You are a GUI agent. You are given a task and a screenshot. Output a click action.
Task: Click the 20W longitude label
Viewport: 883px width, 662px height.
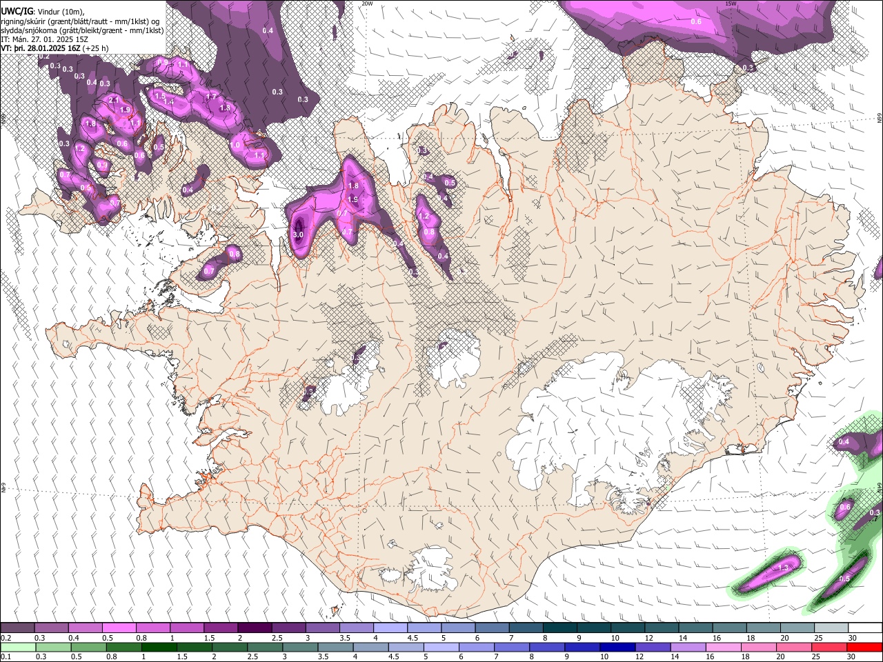367,3
